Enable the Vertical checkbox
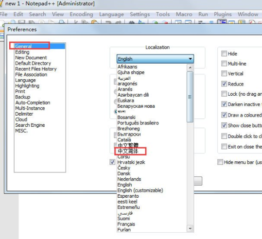Screen dimensions: 262x239 click(224, 73)
